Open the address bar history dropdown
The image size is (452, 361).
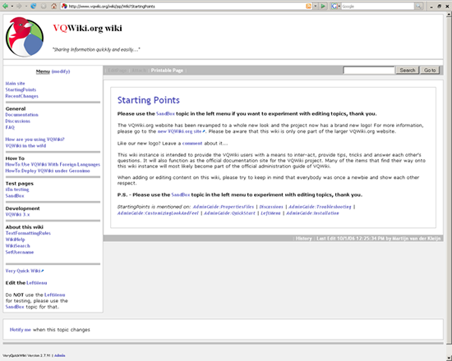pos(315,6)
